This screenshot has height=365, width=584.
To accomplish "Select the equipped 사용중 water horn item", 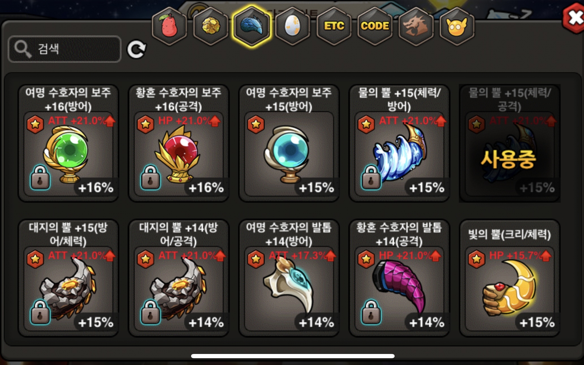I will 509,143.
